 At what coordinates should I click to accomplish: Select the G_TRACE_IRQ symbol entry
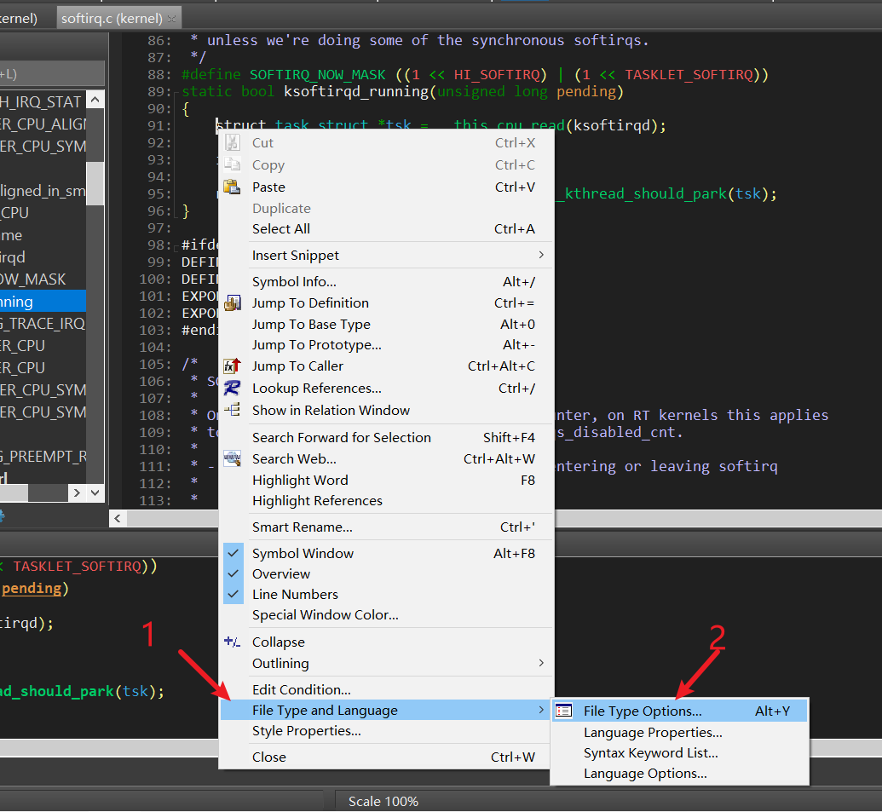coord(43,323)
